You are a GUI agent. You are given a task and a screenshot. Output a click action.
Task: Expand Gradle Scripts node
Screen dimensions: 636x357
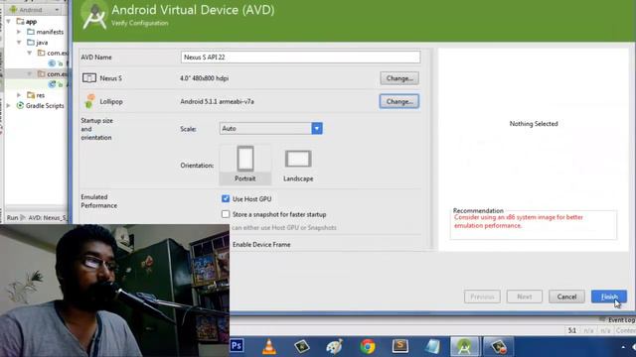(9, 106)
